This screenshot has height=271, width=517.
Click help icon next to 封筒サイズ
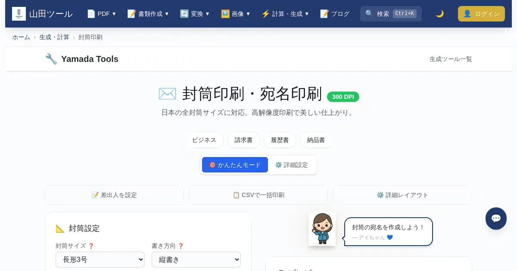(x=91, y=246)
